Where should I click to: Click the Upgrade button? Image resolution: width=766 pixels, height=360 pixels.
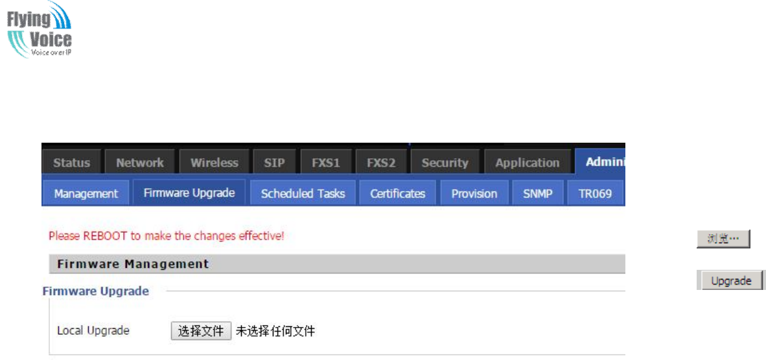coord(731,281)
